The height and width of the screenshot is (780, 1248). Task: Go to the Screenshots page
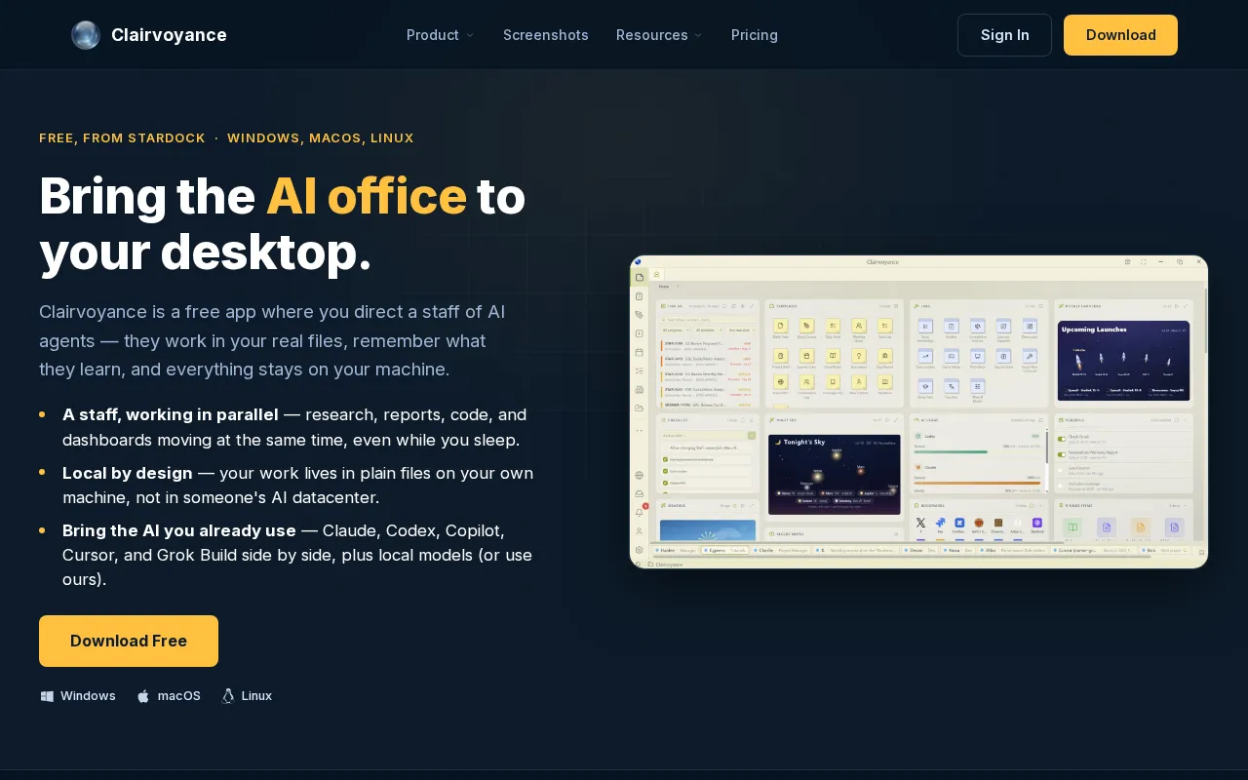click(x=546, y=35)
